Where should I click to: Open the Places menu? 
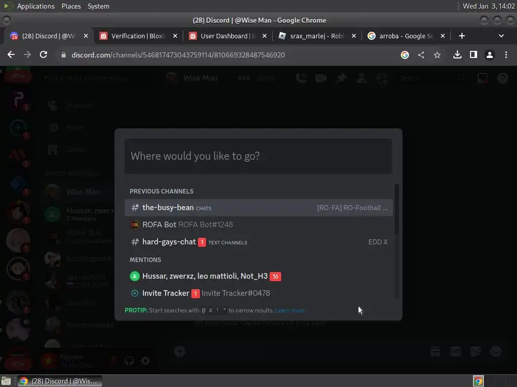pyautogui.click(x=71, y=6)
